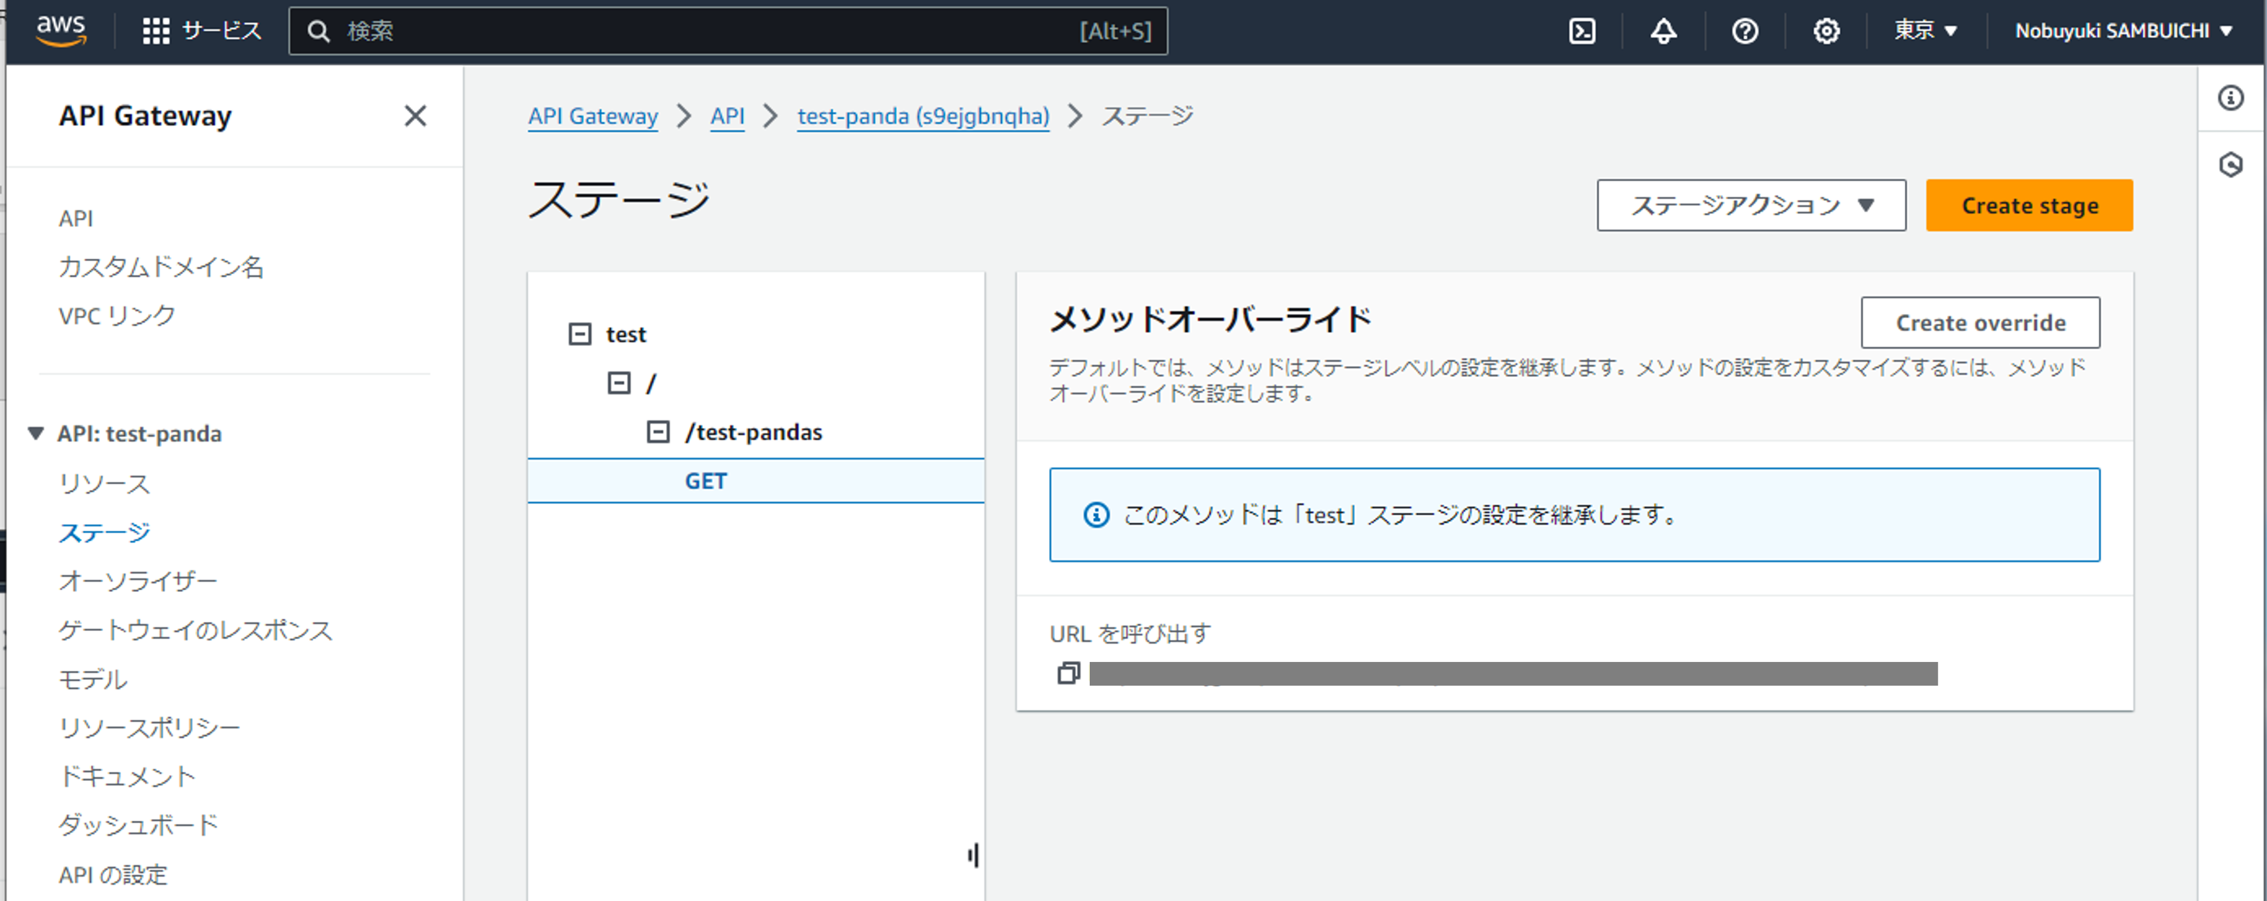The width and height of the screenshot is (2267, 901).
Task: Open the info panel icon on right edge
Action: point(2230,98)
